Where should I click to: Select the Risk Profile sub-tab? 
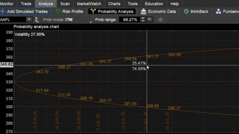(x=69, y=12)
